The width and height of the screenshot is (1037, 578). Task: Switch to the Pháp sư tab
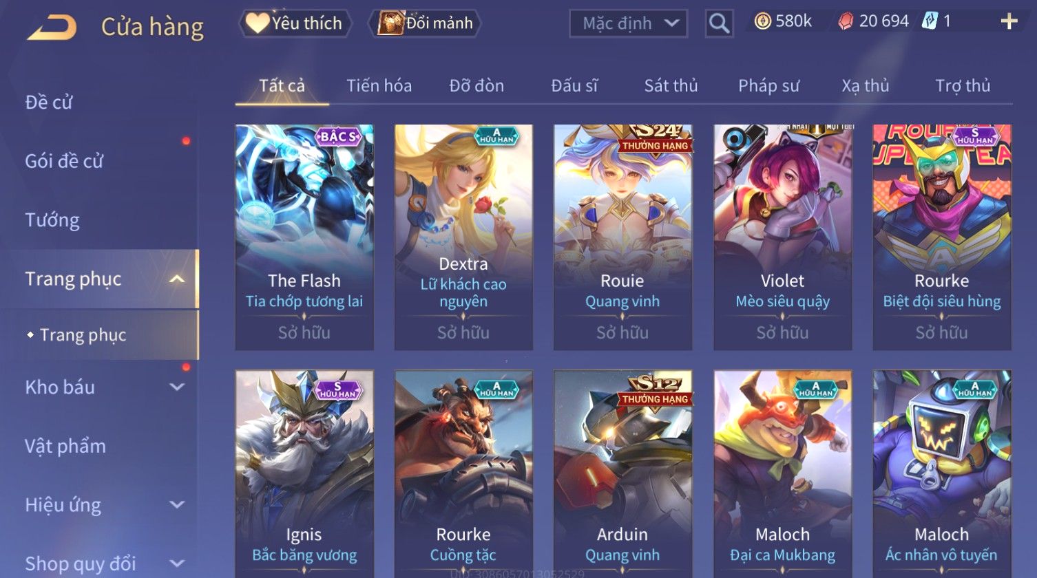click(x=768, y=85)
